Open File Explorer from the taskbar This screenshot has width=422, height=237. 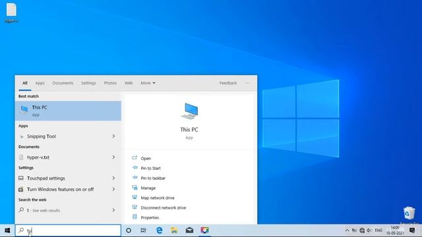174,230
